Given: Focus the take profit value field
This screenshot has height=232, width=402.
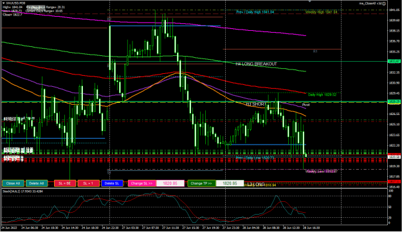Looking at the screenshot, I should [230, 183].
